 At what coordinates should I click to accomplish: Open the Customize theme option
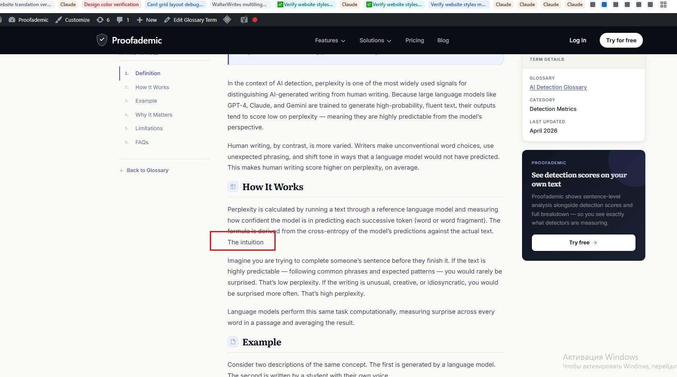tap(73, 20)
